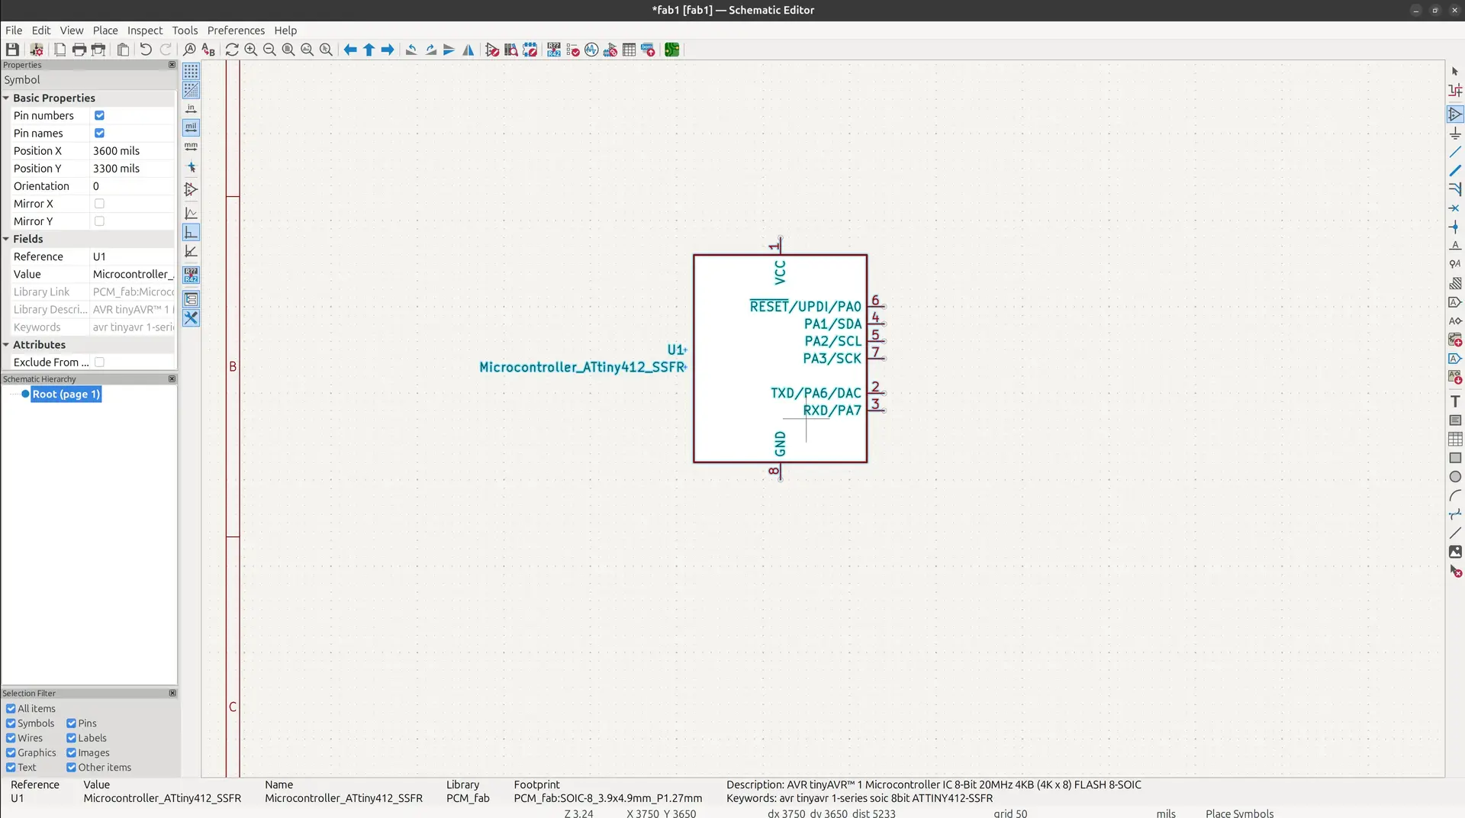Toggle the All items selection filter

[11, 709]
